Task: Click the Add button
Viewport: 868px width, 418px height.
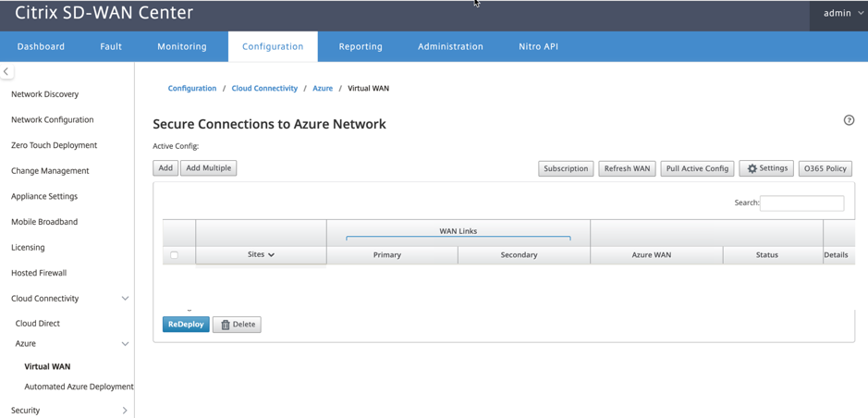Action: [165, 168]
